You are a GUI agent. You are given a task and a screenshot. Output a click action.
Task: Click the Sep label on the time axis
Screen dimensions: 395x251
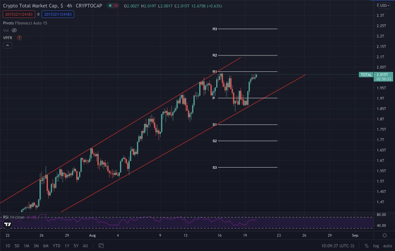click(x=355, y=235)
